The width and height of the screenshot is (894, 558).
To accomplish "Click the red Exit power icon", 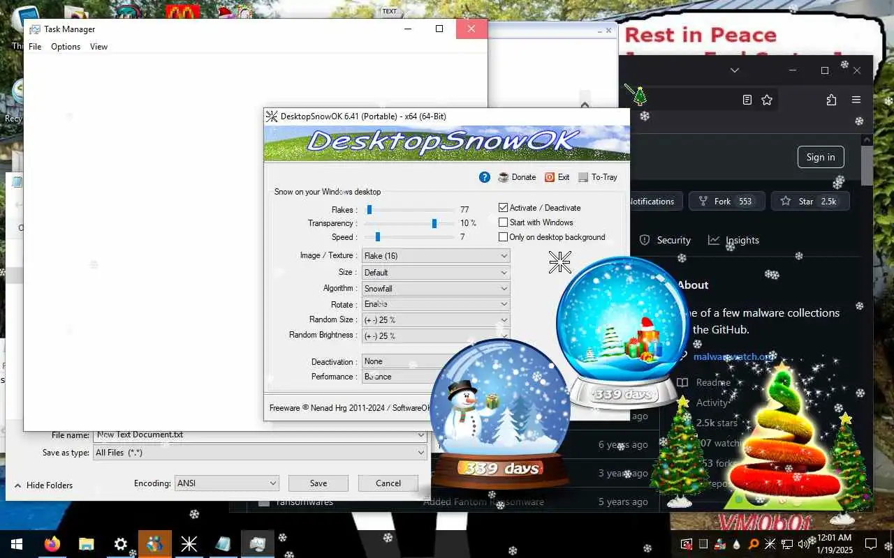I will pyautogui.click(x=550, y=177).
